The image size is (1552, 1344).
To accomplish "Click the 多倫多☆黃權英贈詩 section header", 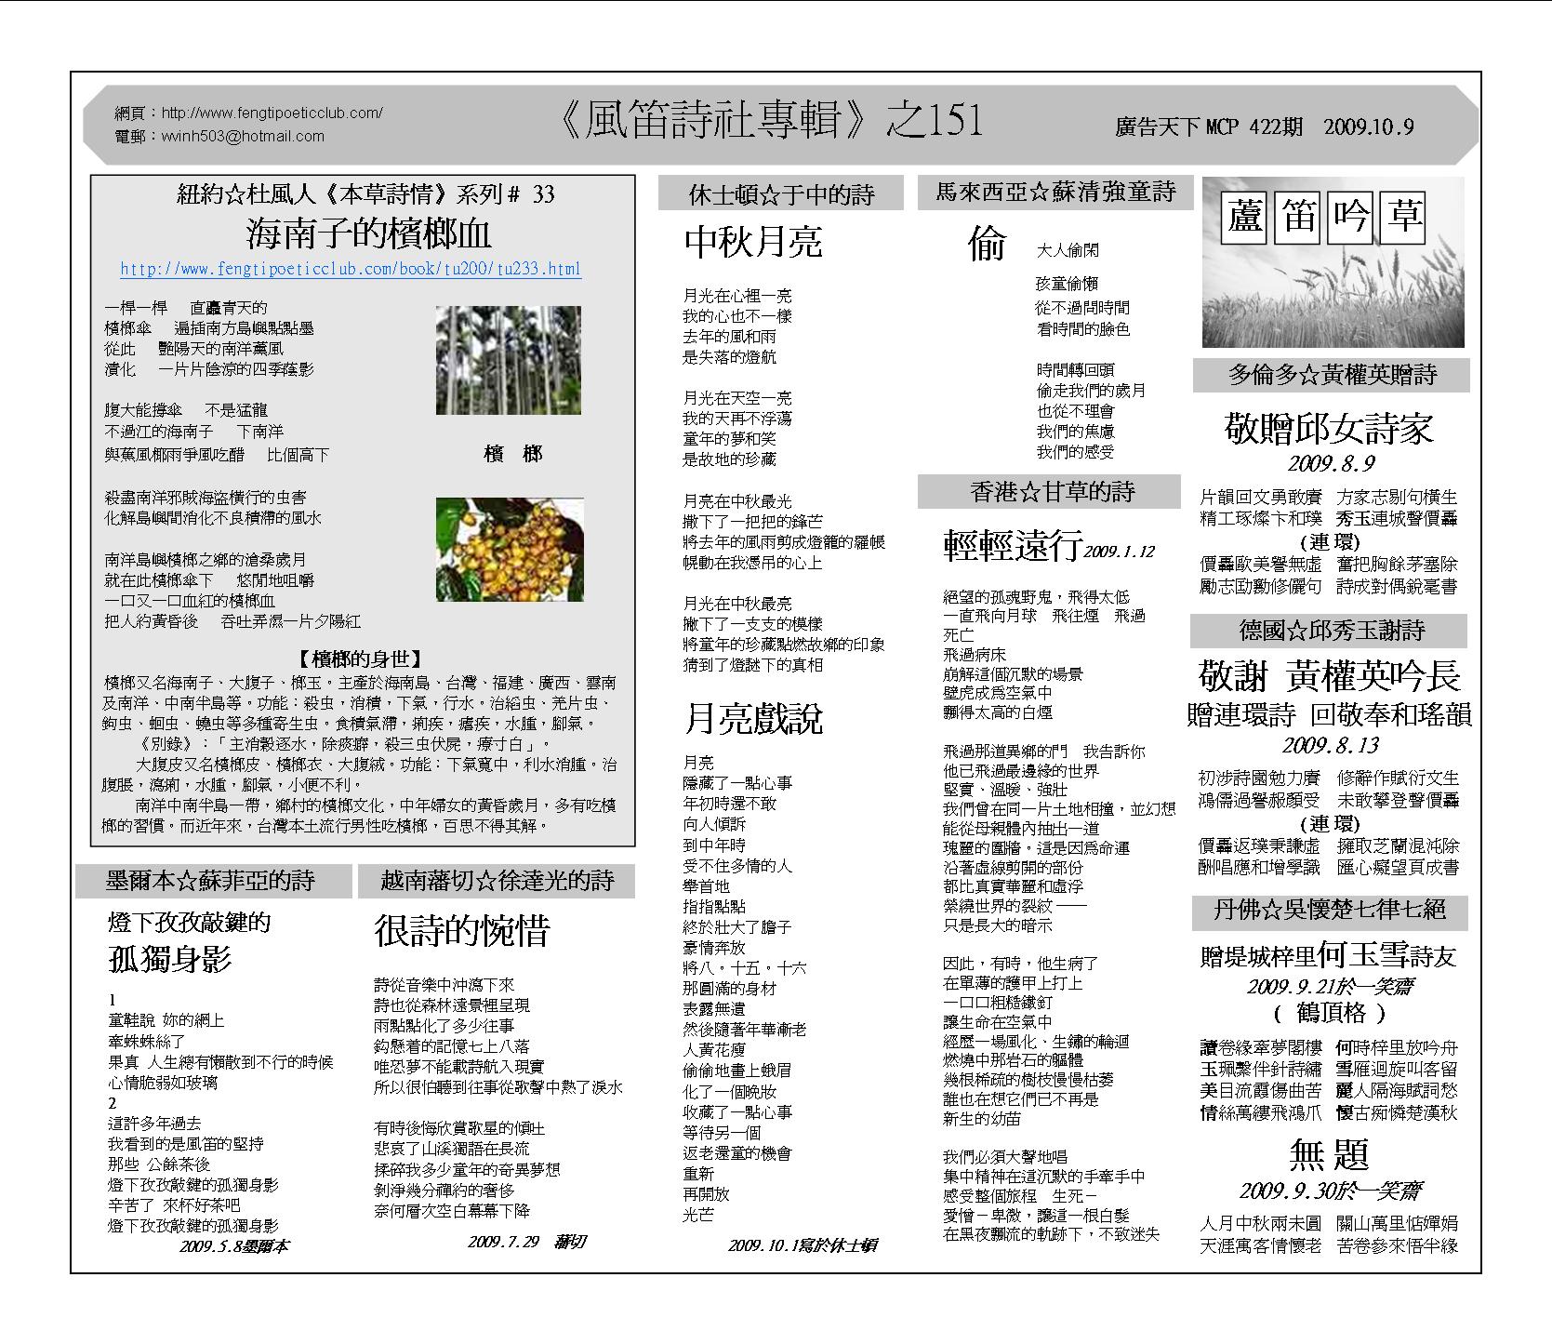I will [x=1332, y=375].
